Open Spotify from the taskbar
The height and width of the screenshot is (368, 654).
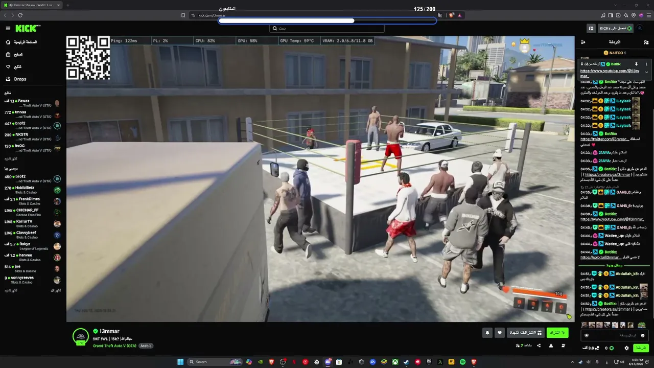click(x=462, y=362)
